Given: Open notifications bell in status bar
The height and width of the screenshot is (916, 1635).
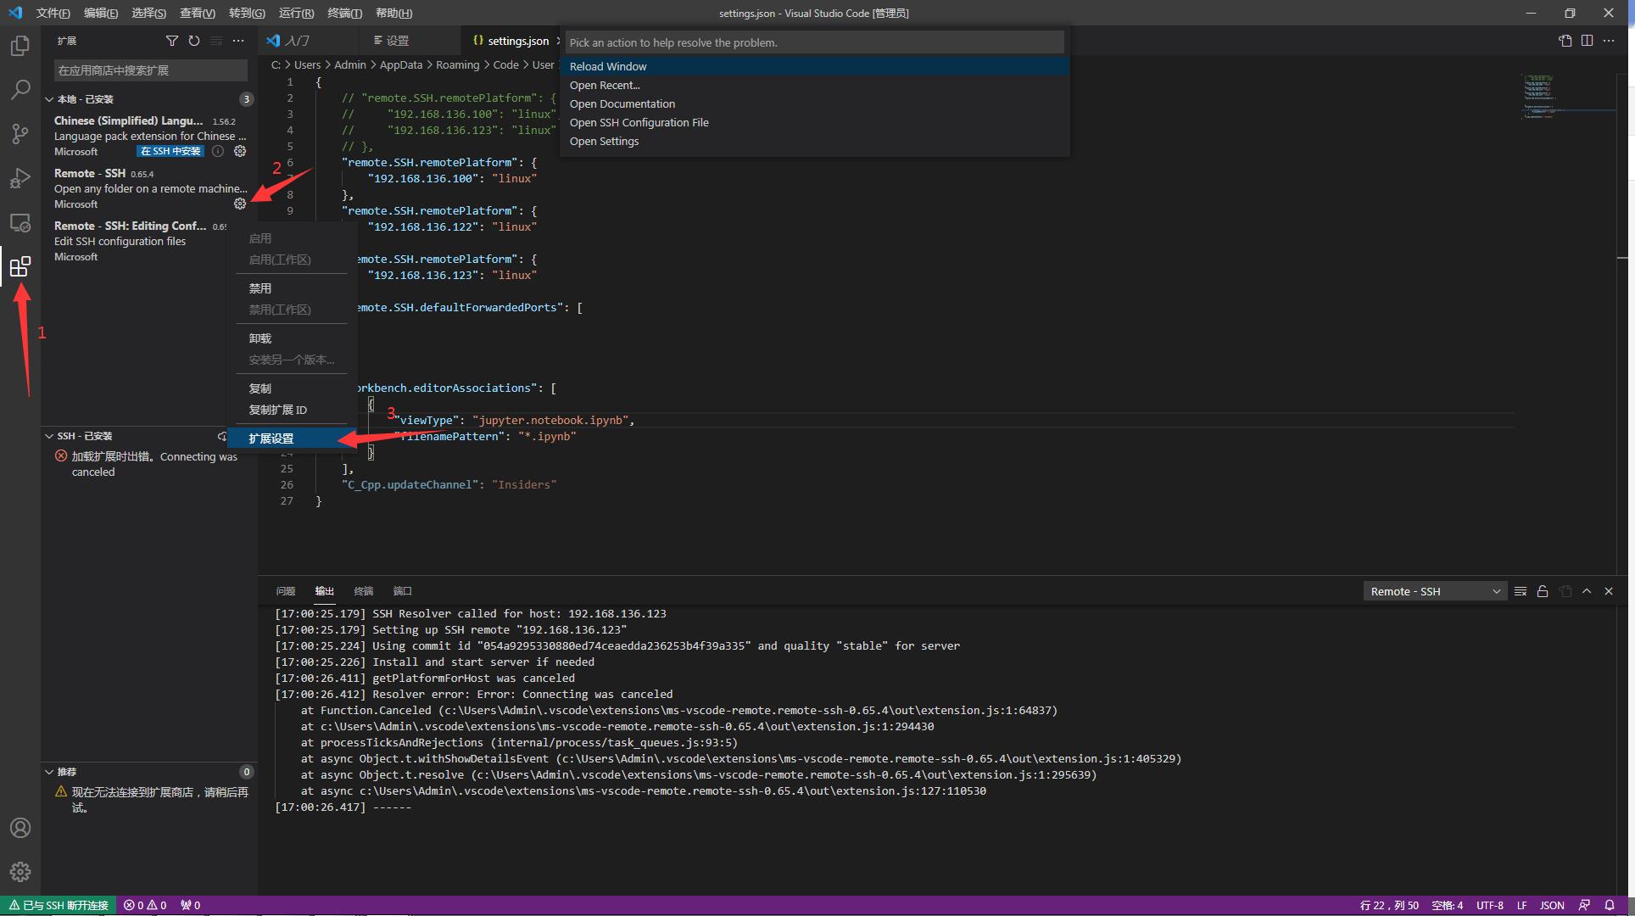Looking at the screenshot, I should click(1610, 905).
